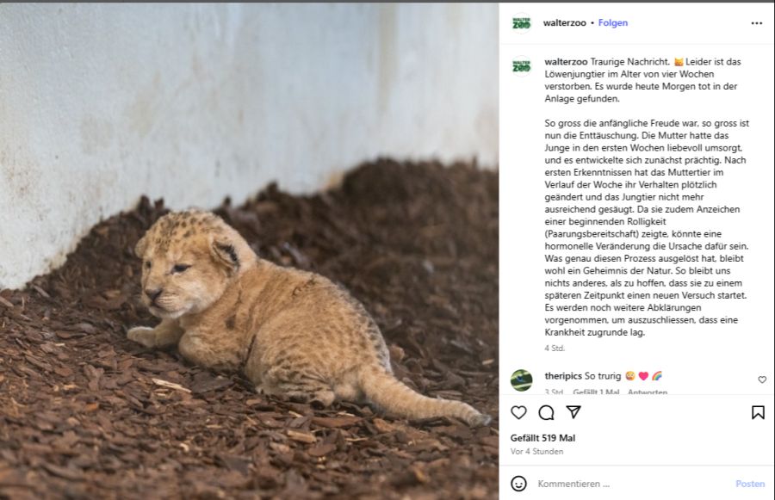Open walterzoo username in post header
The height and width of the screenshot is (500, 775).
pos(564,23)
